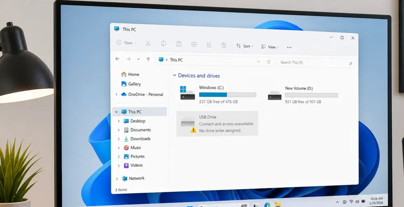Expand the Downloads folder node

119,139
